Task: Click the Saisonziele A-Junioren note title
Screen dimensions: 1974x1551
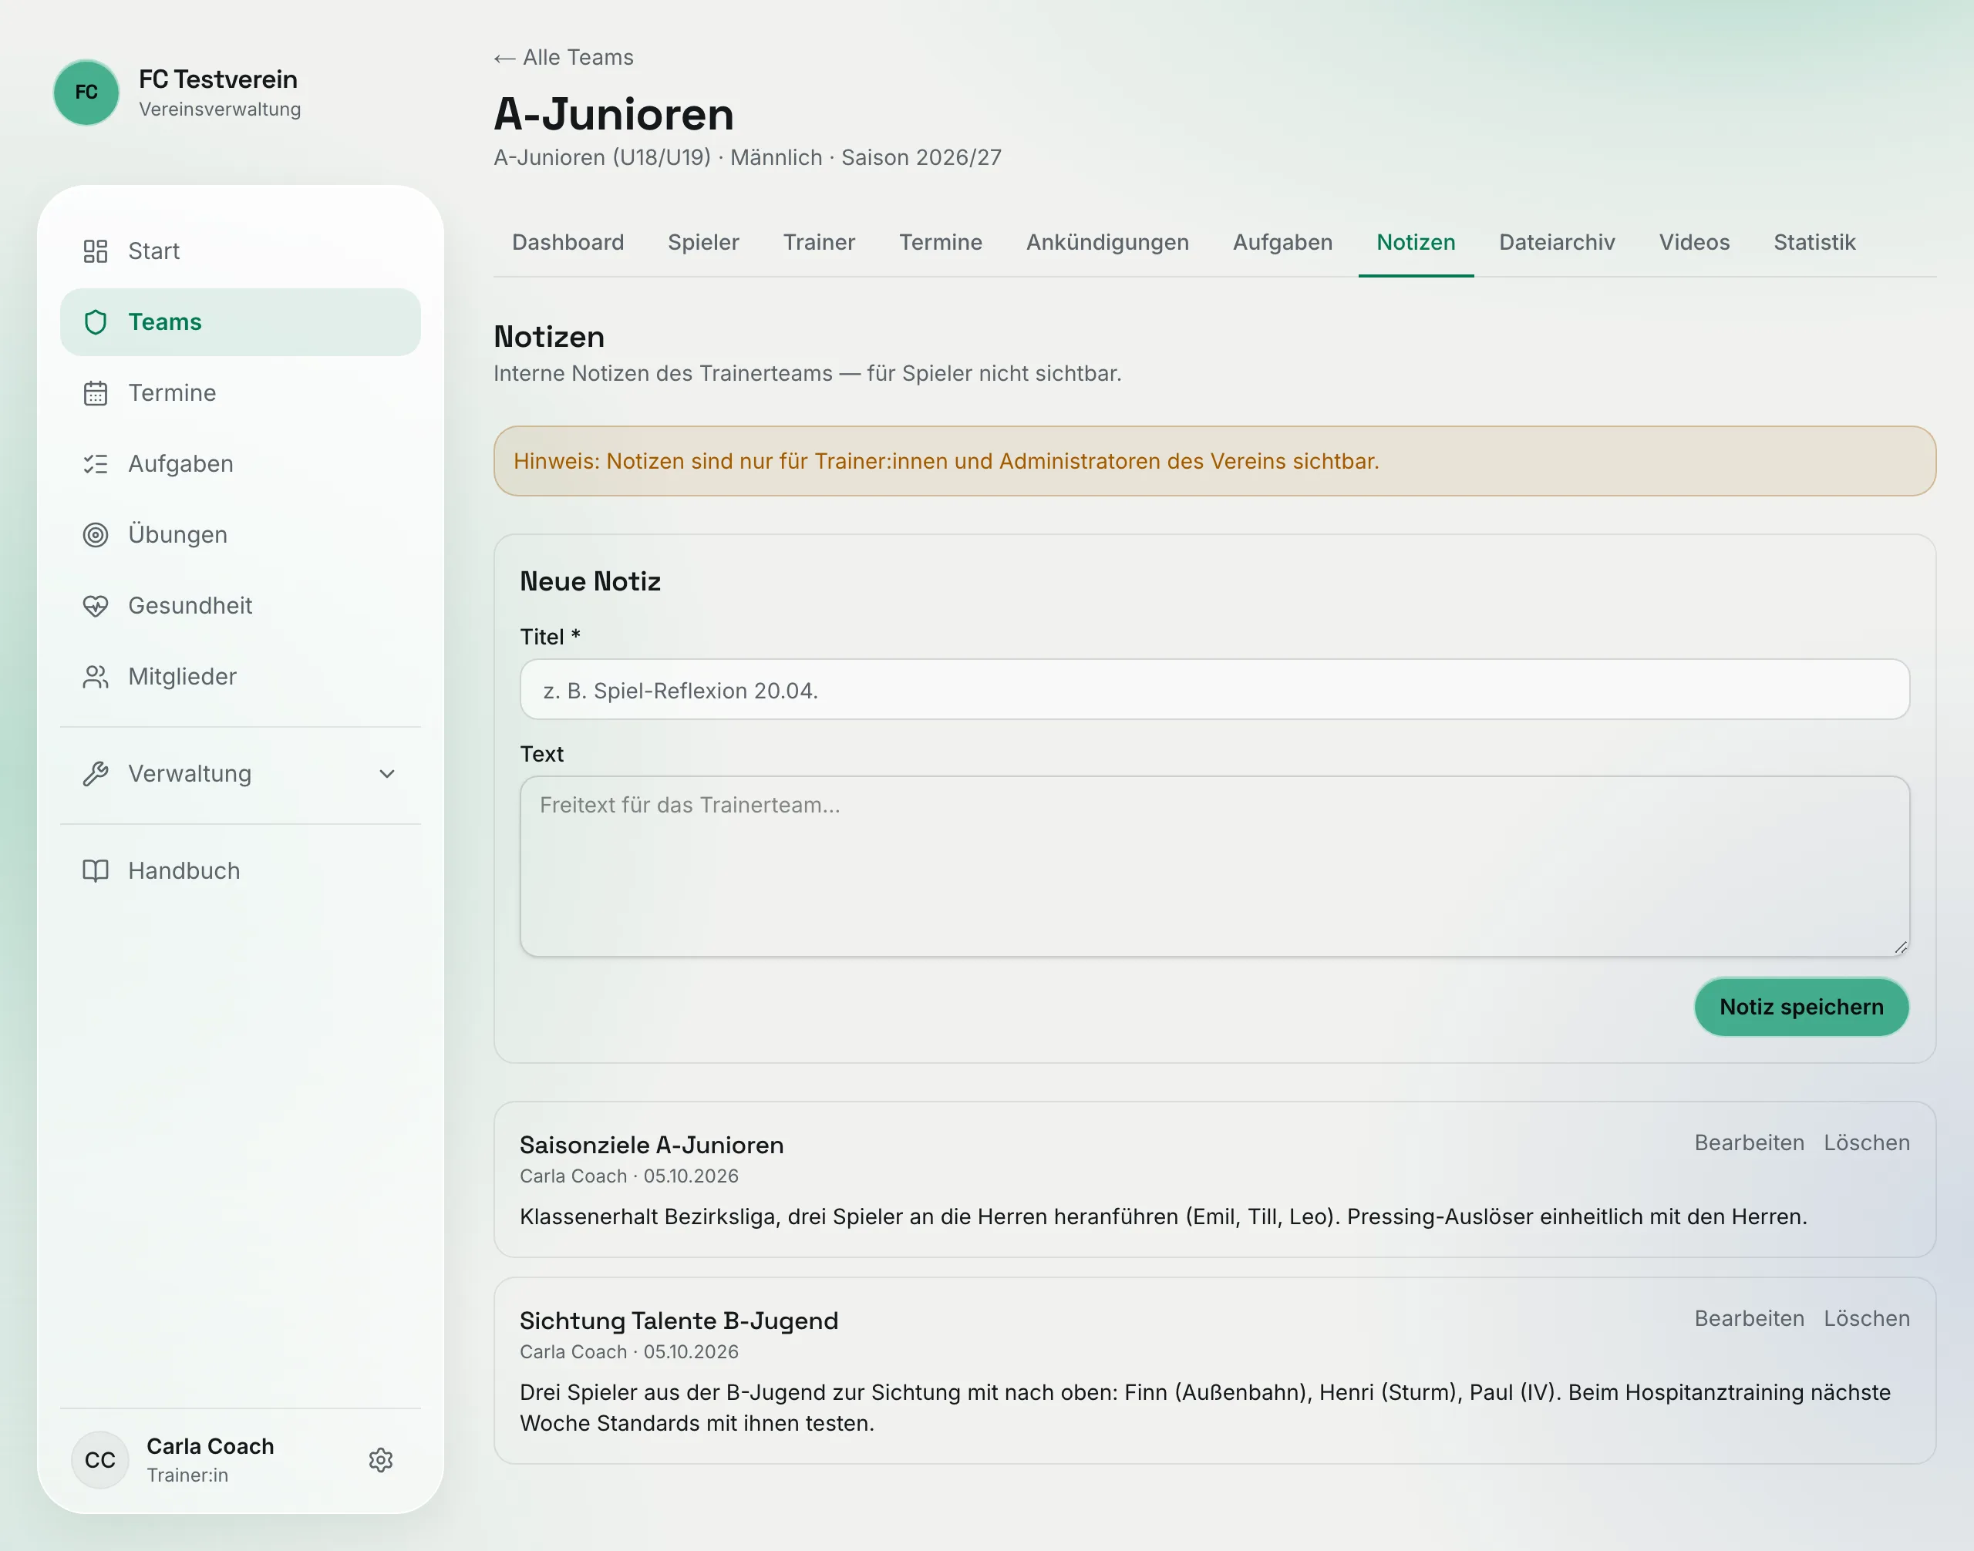Action: [652, 1145]
